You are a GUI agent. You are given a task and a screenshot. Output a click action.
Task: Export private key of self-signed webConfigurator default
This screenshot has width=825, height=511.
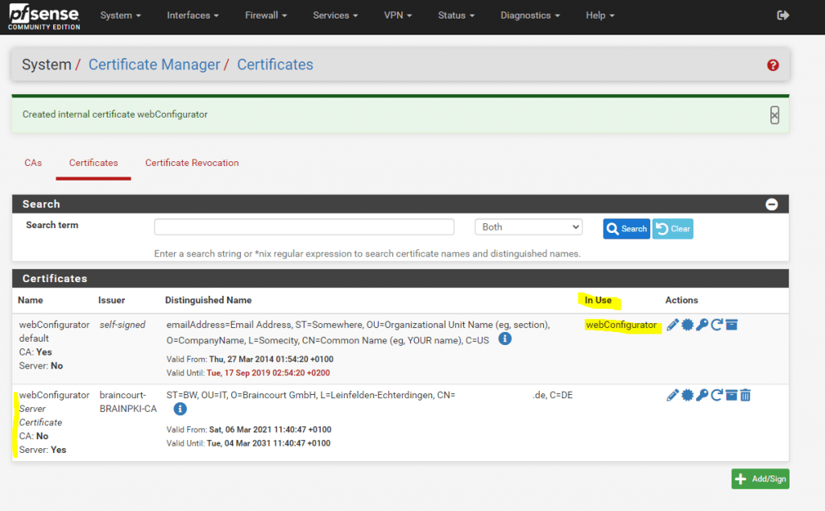coord(702,325)
